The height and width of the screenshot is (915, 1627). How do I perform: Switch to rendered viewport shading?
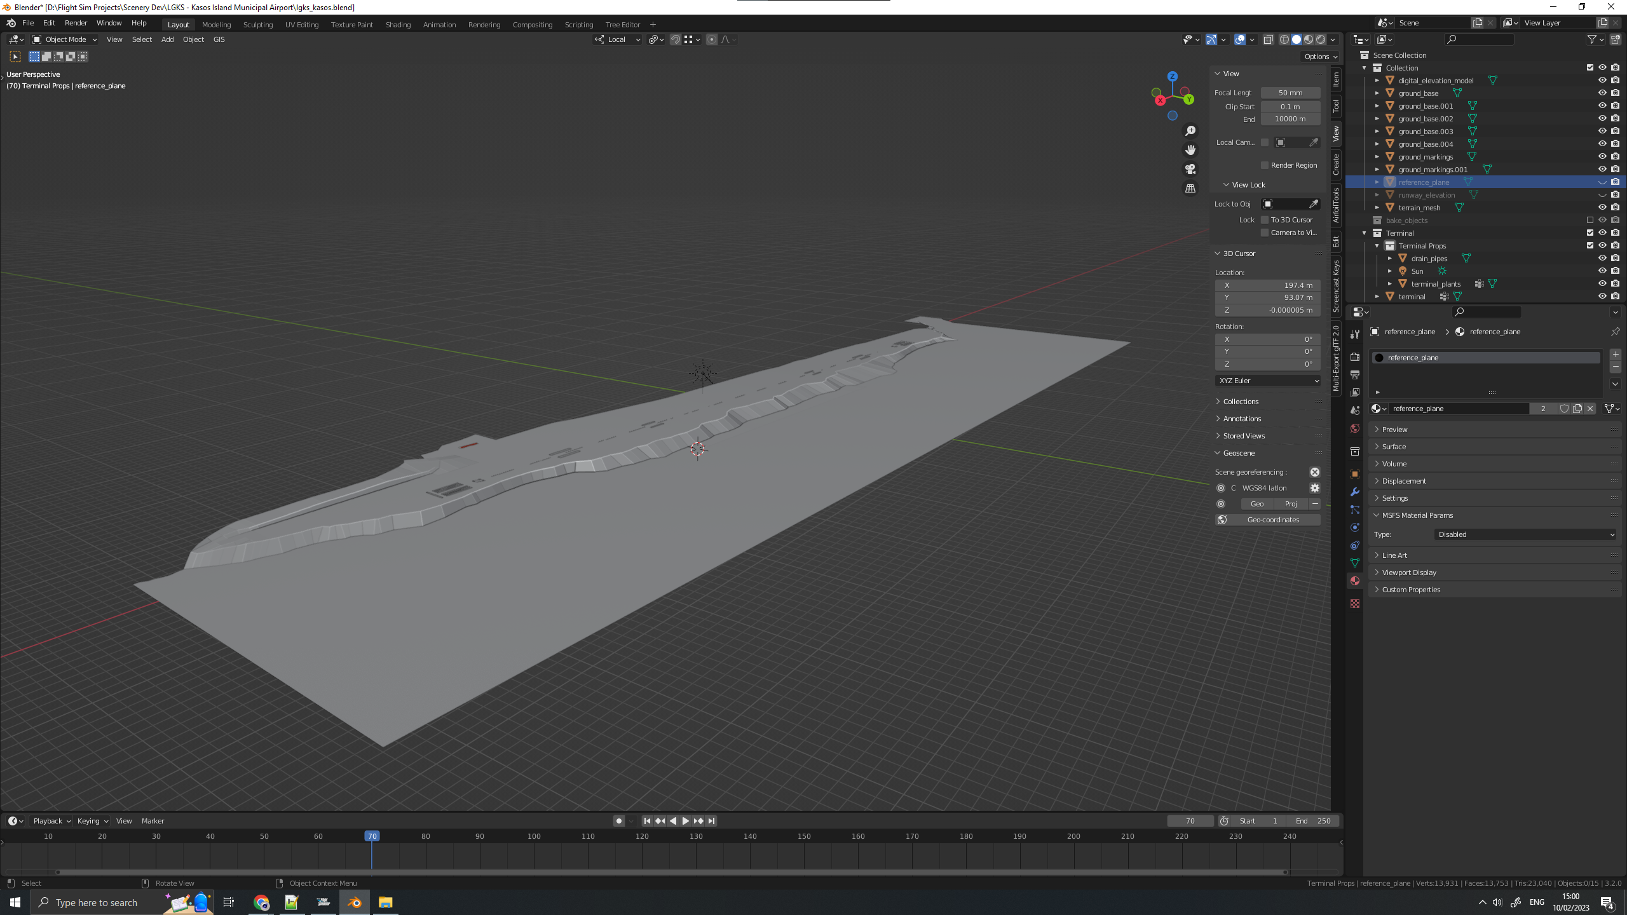[x=1321, y=39]
